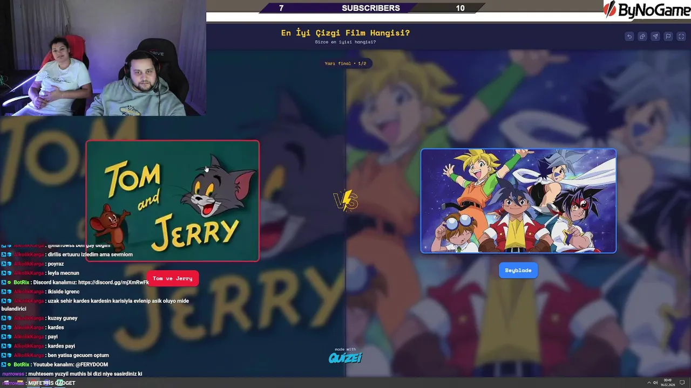
Task: Click the shuffle dice icon in quiz toolbar
Action: pos(642,37)
